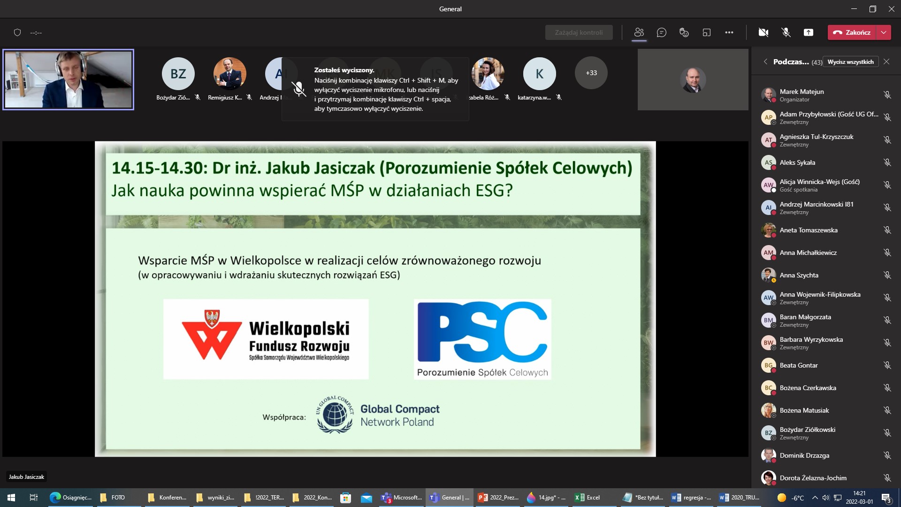Open the system volume control
Viewport: 901px width, 507px height.
click(x=826, y=497)
